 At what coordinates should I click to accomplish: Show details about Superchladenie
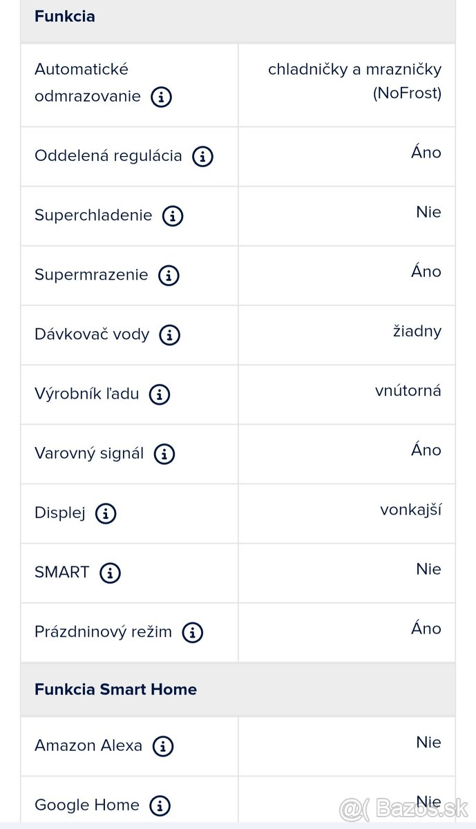(x=172, y=216)
